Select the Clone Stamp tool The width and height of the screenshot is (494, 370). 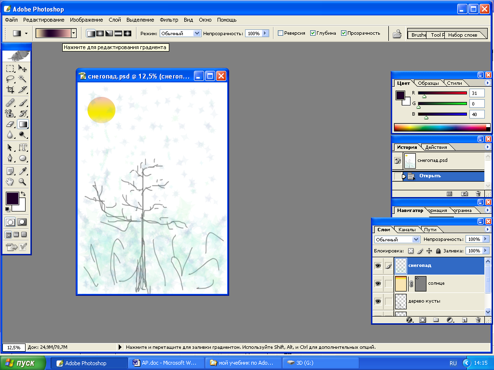10,113
